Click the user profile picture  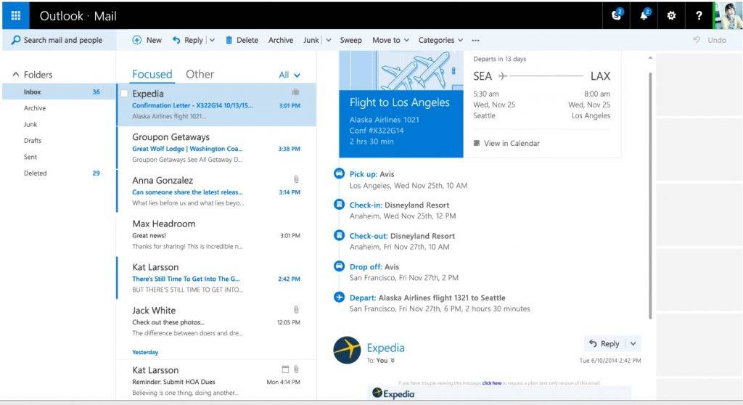click(728, 16)
